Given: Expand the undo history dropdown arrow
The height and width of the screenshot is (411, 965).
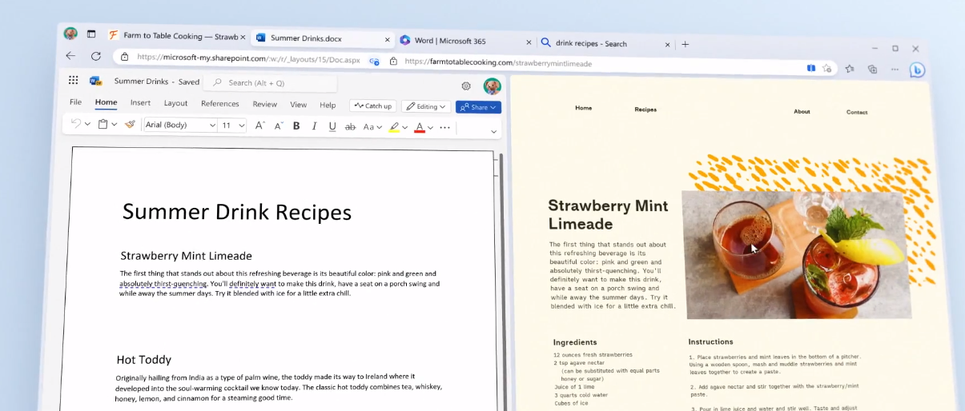Looking at the screenshot, I should tap(87, 124).
